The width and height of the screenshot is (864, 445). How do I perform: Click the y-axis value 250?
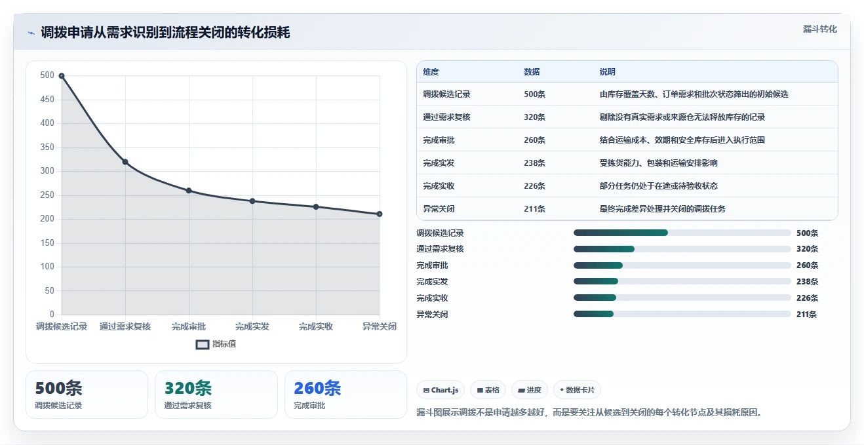pos(47,195)
